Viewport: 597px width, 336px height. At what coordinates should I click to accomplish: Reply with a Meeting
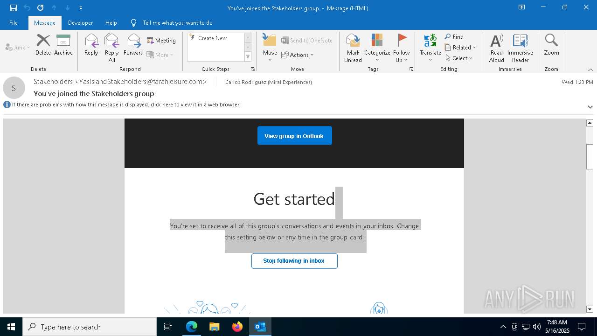[x=161, y=41]
